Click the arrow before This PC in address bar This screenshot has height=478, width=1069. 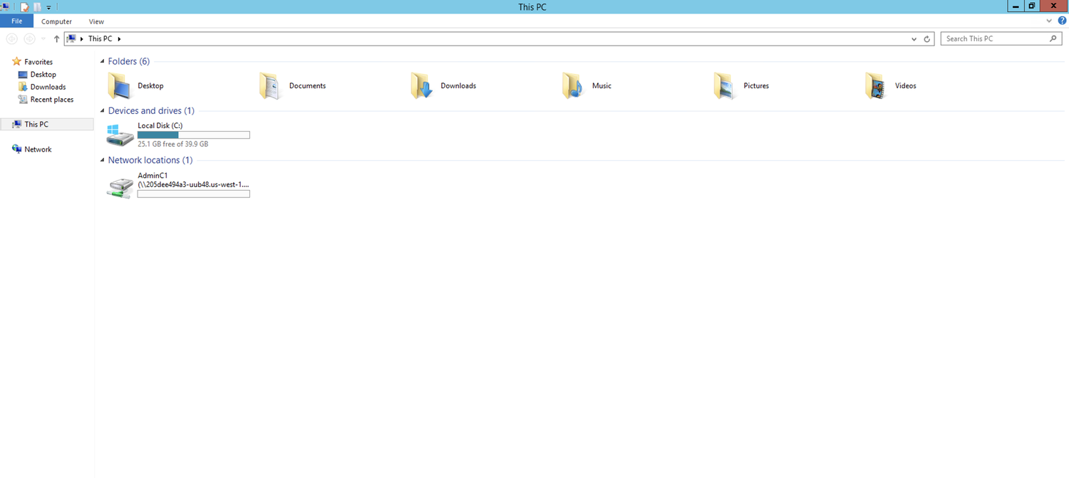[x=82, y=39]
